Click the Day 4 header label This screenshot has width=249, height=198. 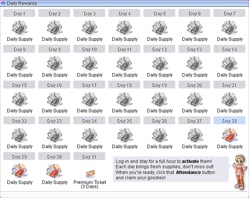124,13
